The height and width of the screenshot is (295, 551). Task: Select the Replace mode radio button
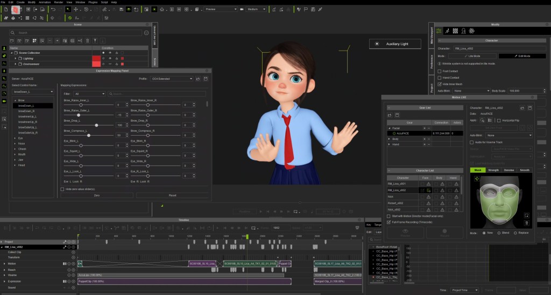pyautogui.click(x=515, y=233)
